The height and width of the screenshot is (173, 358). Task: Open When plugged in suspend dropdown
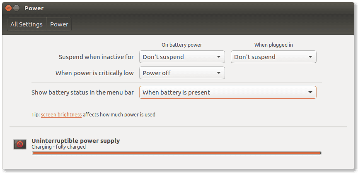pos(273,57)
